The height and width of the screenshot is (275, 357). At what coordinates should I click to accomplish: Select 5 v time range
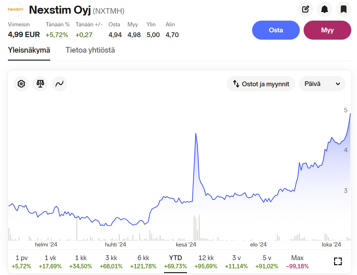267,262
